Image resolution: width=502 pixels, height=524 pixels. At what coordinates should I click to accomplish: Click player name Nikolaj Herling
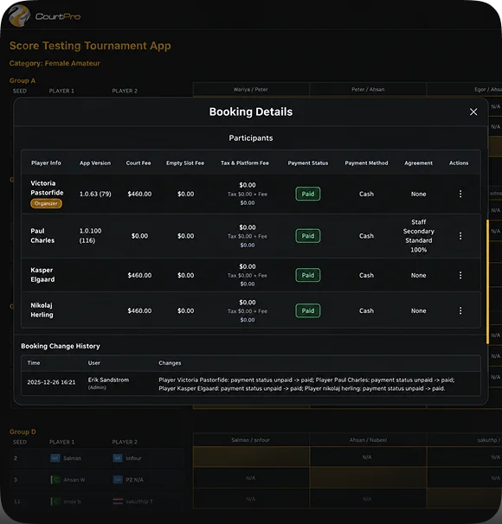[x=42, y=310]
